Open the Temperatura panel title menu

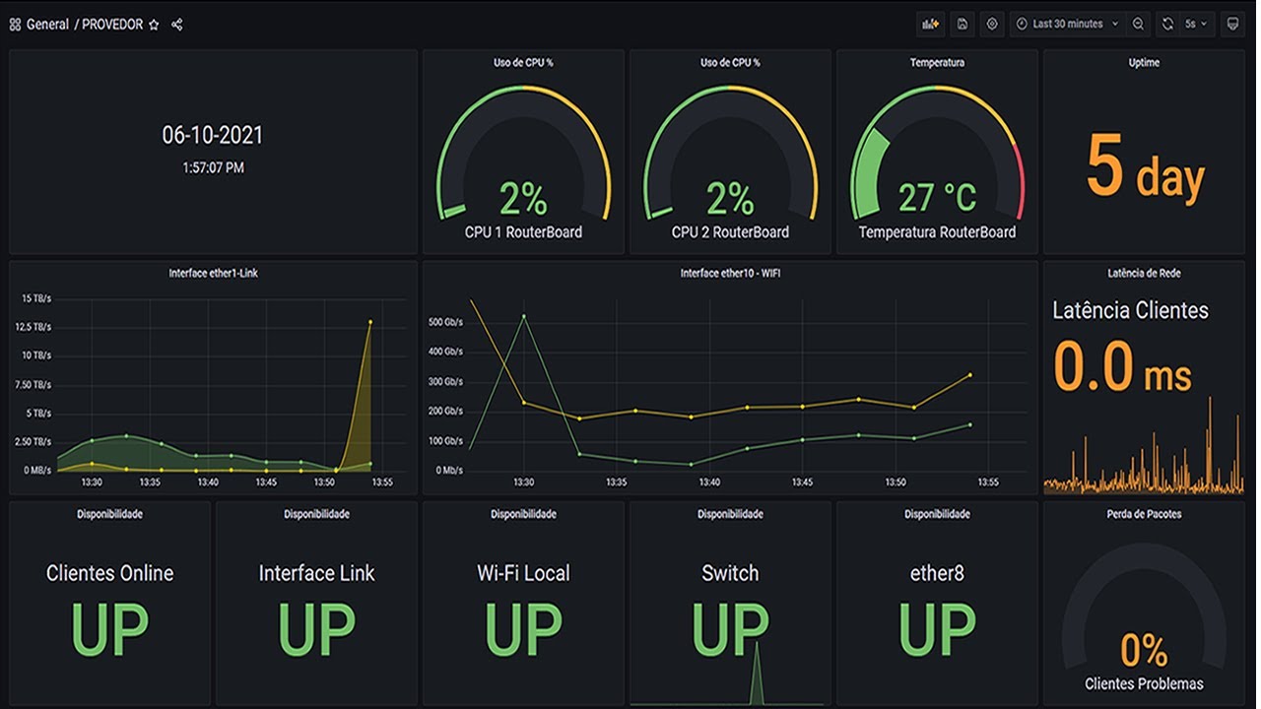936,62
